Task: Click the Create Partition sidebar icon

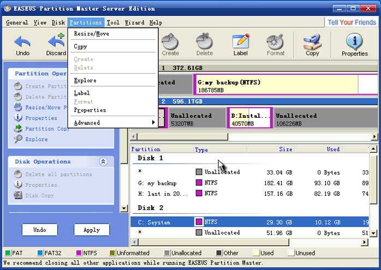Action: [x=18, y=86]
